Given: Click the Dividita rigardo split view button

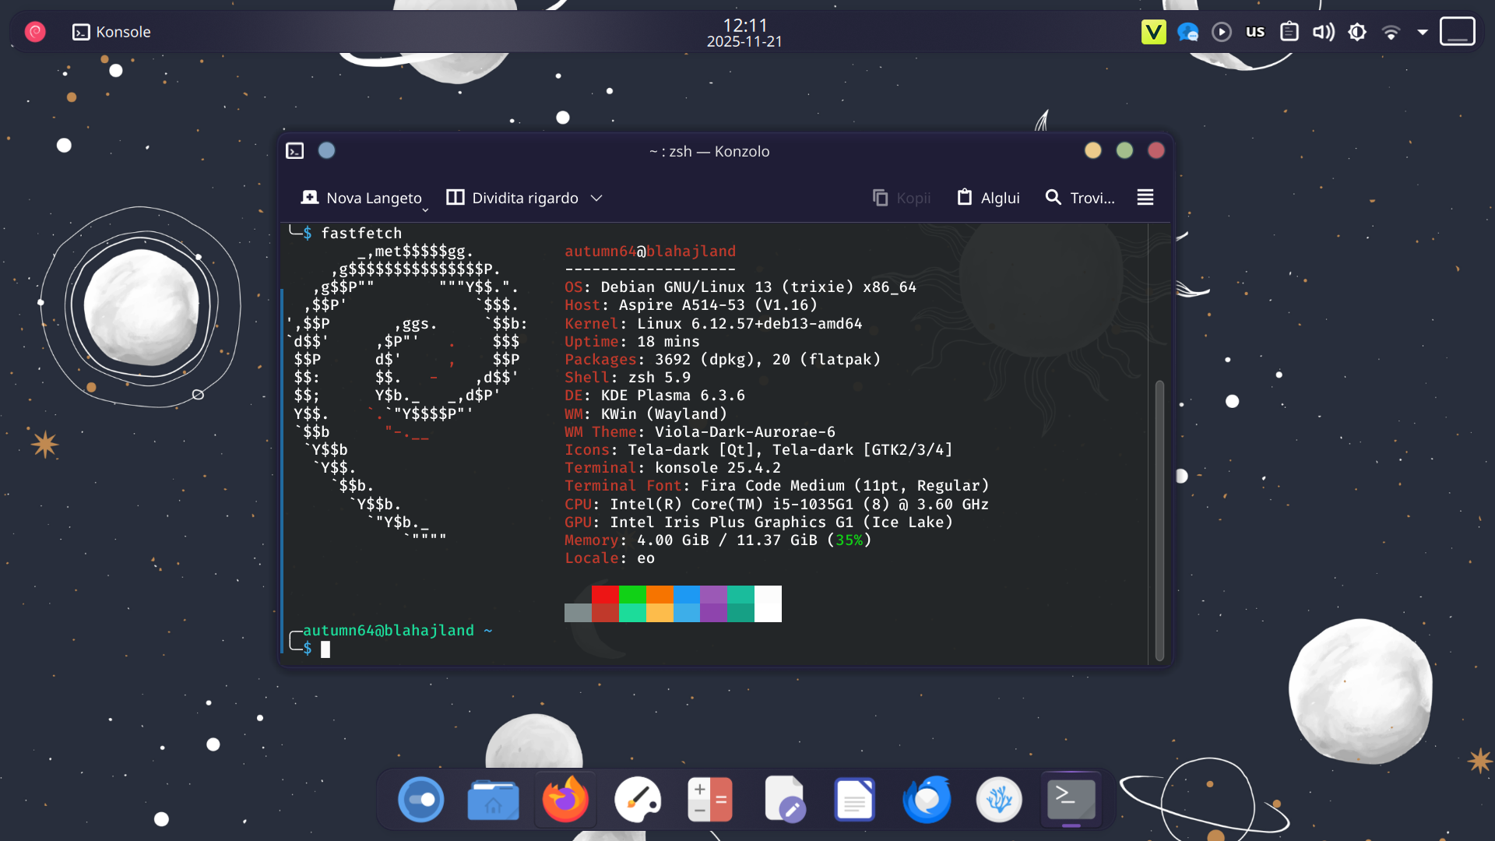Looking at the screenshot, I should point(512,198).
